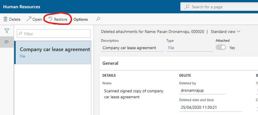This screenshot has width=258, height=115.
Task: Open the File link in Type field
Action: click(x=171, y=48)
